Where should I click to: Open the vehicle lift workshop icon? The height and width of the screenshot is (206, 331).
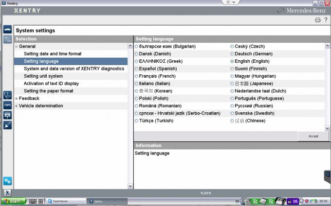coord(7,115)
